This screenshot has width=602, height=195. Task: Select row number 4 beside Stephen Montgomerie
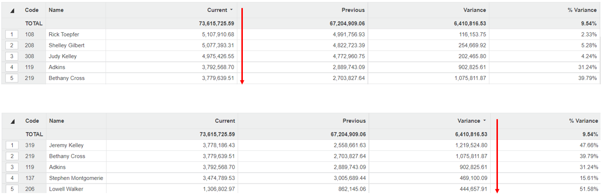point(12,178)
